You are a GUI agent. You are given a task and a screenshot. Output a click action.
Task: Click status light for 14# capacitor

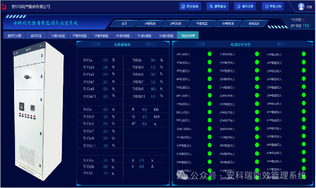[x=209, y=162]
